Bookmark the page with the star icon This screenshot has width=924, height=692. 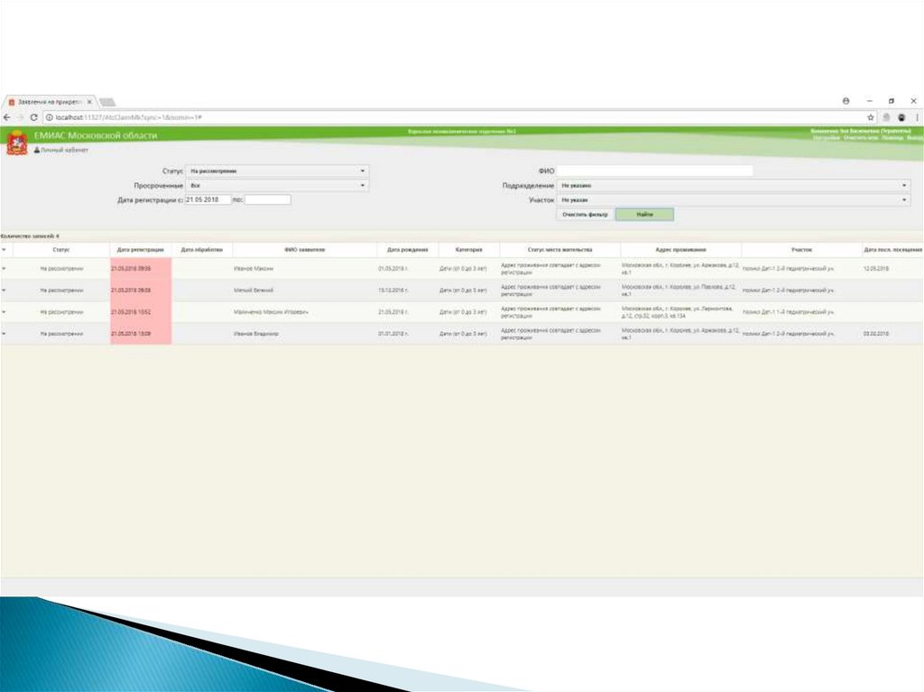[x=871, y=117]
